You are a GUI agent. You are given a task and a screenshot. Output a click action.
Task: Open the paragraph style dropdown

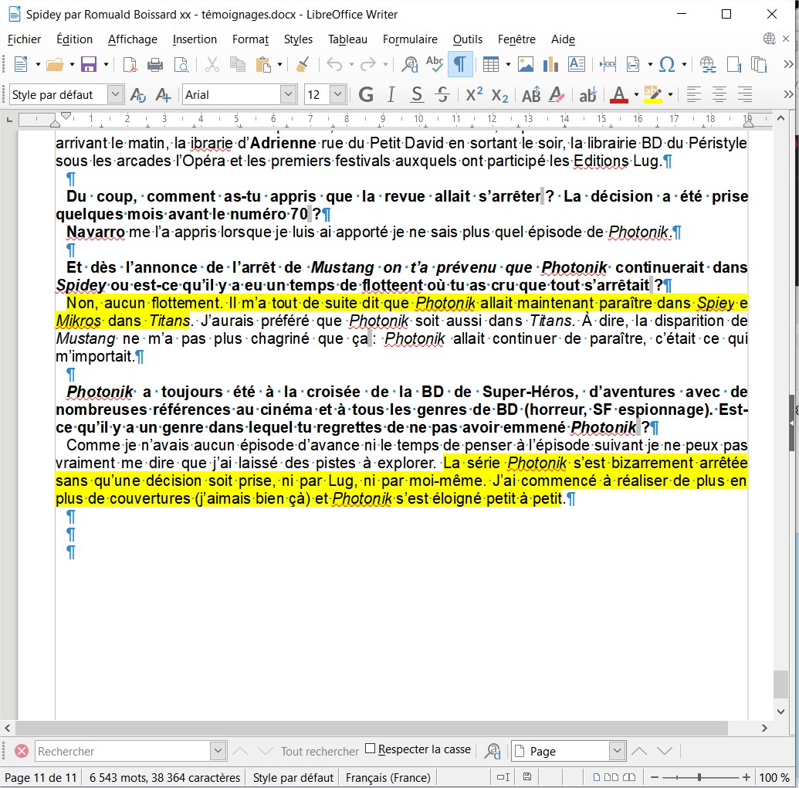[116, 95]
